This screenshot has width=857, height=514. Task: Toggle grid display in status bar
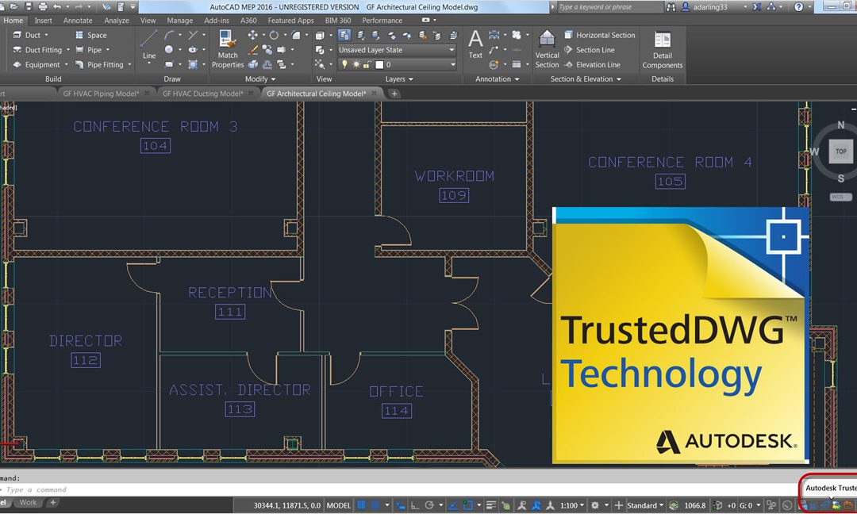[361, 505]
